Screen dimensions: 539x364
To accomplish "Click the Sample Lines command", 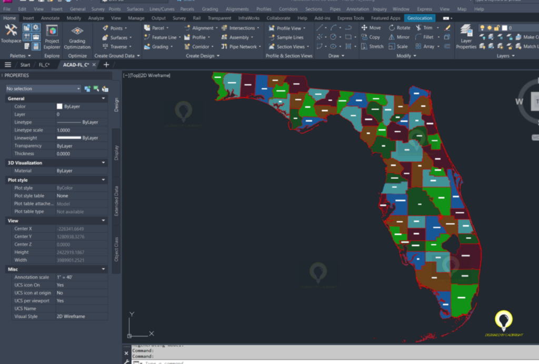I will pyautogui.click(x=289, y=37).
